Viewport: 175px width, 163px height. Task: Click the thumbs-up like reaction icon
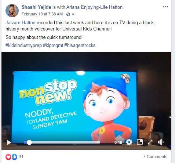tap(14, 157)
